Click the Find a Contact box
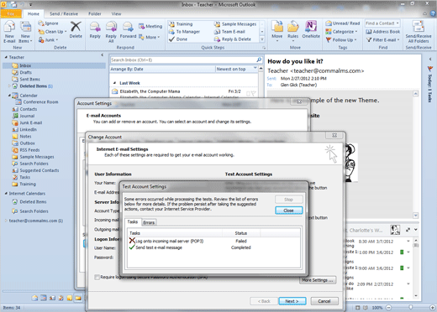The image size is (437, 312). [x=382, y=23]
